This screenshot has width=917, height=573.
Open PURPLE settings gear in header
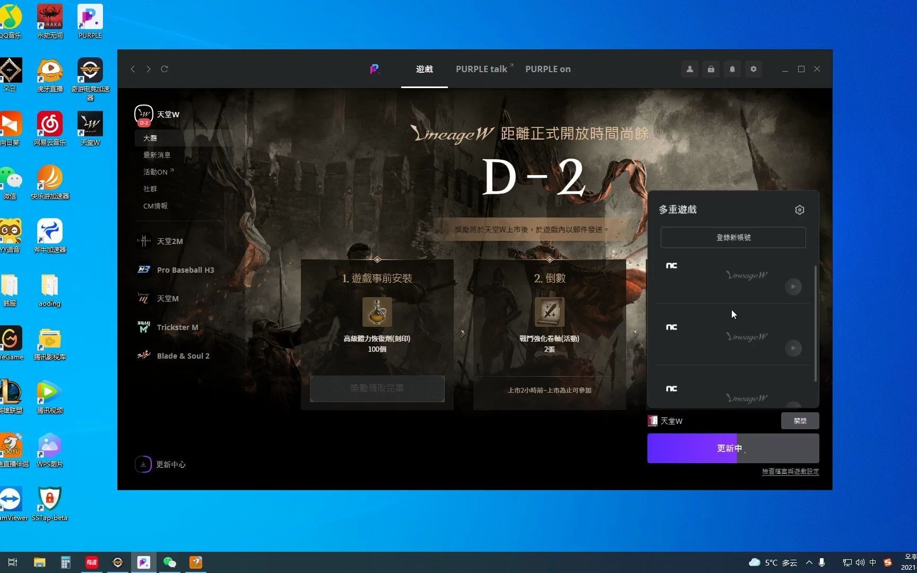click(x=754, y=69)
